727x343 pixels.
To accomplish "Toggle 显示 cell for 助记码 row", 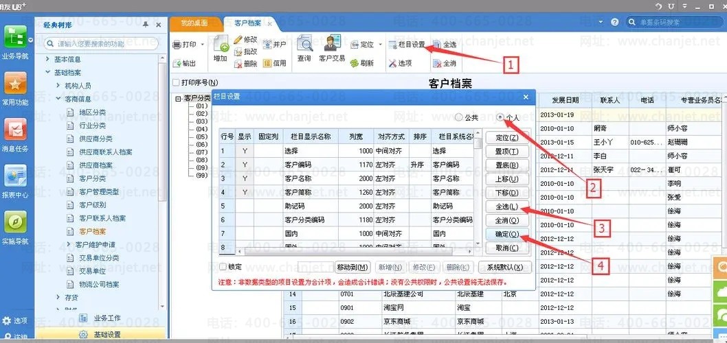I will coord(245,206).
